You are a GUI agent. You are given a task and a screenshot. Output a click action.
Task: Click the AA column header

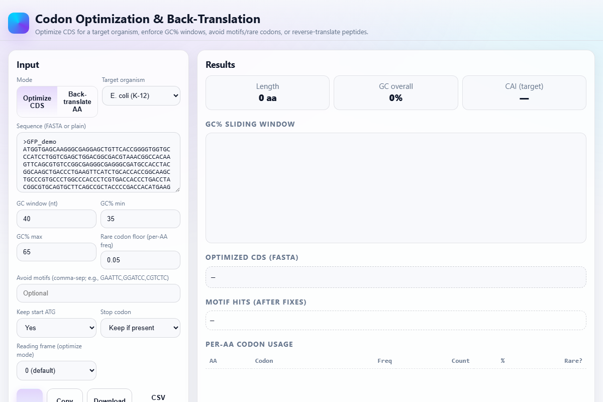tap(213, 361)
